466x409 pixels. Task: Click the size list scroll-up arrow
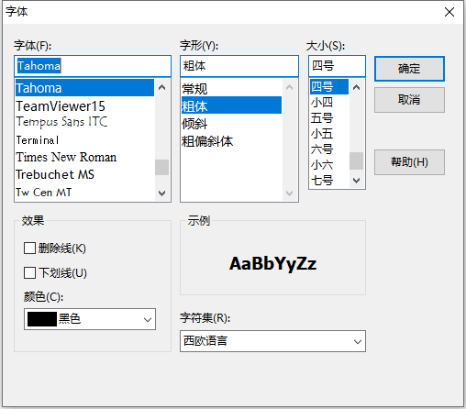(356, 87)
